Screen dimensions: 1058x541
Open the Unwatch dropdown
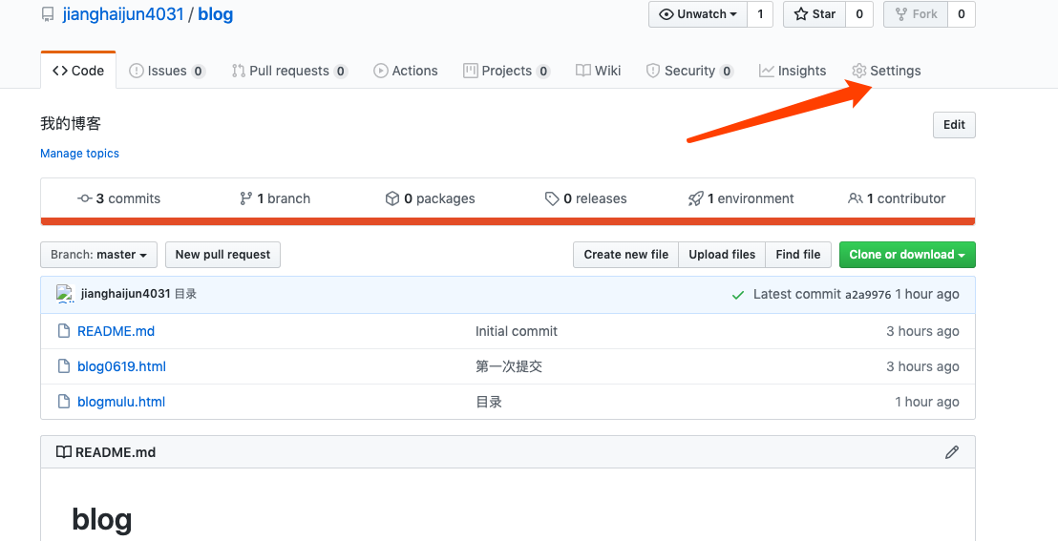pyautogui.click(x=698, y=14)
